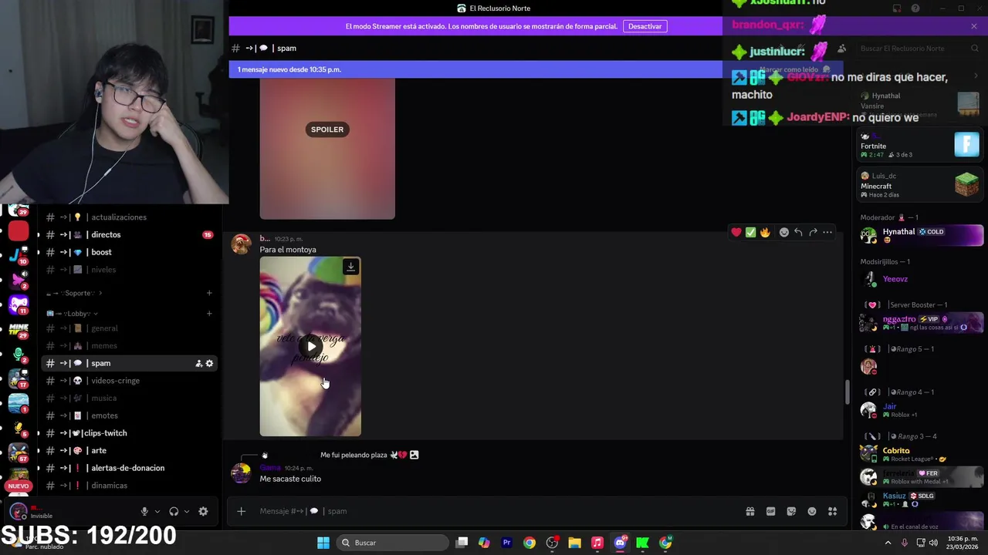This screenshot has height=555, width=988.
Task: Open Jair's member profile
Action: point(921,410)
